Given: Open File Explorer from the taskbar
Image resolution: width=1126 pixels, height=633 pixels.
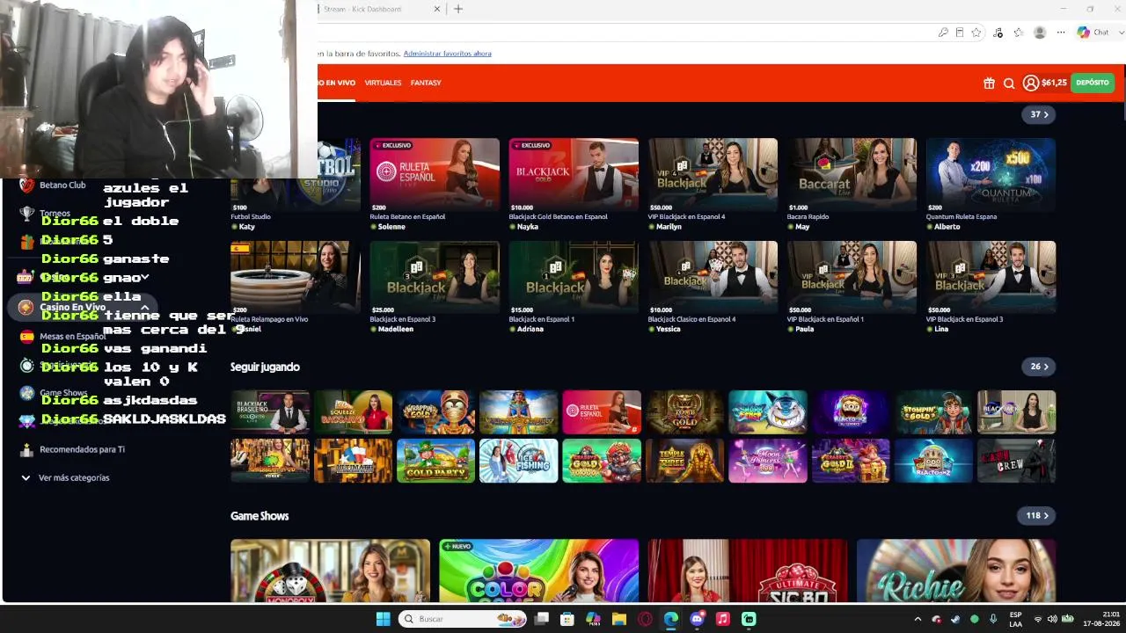Looking at the screenshot, I should point(619,619).
